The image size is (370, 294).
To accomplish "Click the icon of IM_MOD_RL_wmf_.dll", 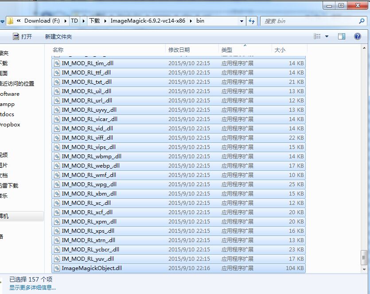I will pos(57,175).
